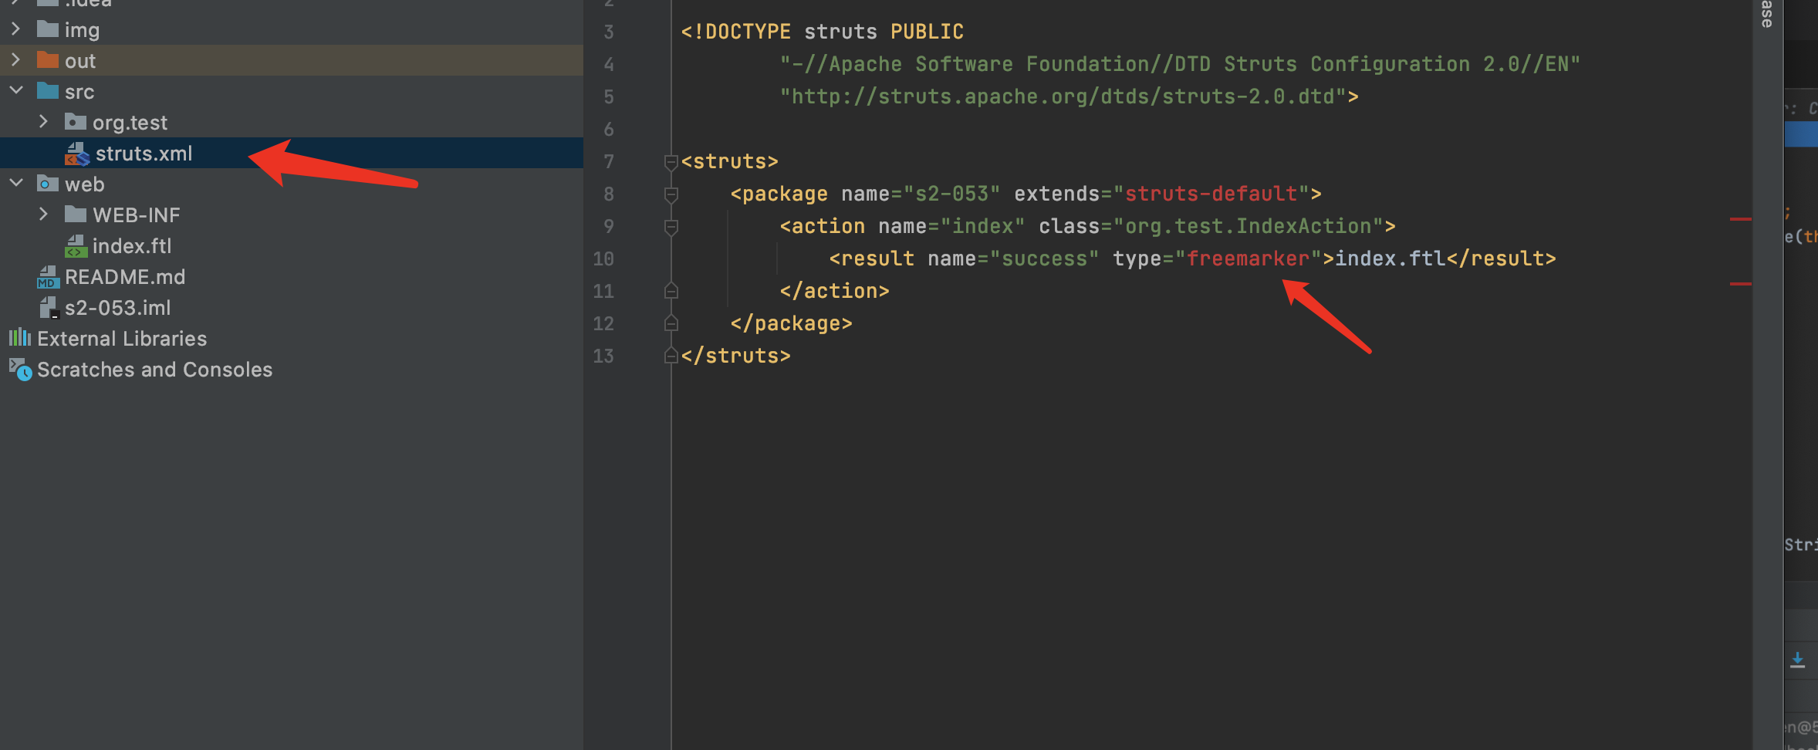Select the out folder row
This screenshot has height=750, width=1818.
point(292,60)
